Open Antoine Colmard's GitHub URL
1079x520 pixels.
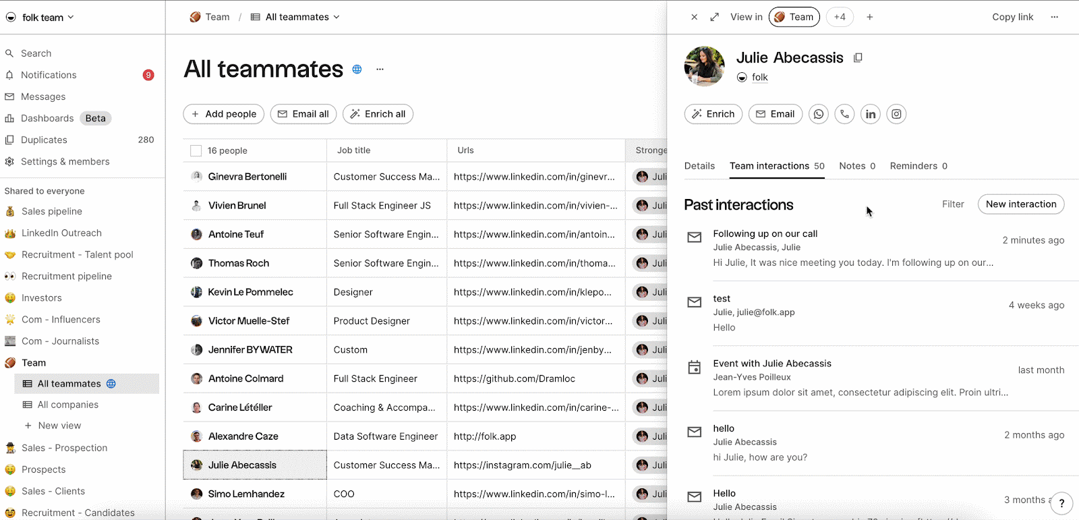[515, 379]
